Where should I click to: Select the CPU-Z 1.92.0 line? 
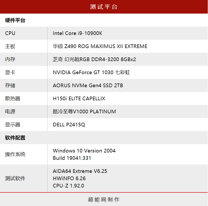click(68, 186)
